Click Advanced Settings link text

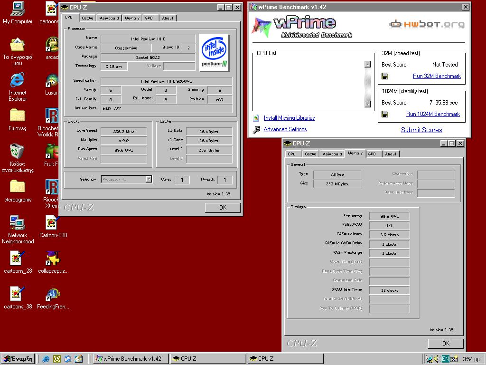(285, 129)
